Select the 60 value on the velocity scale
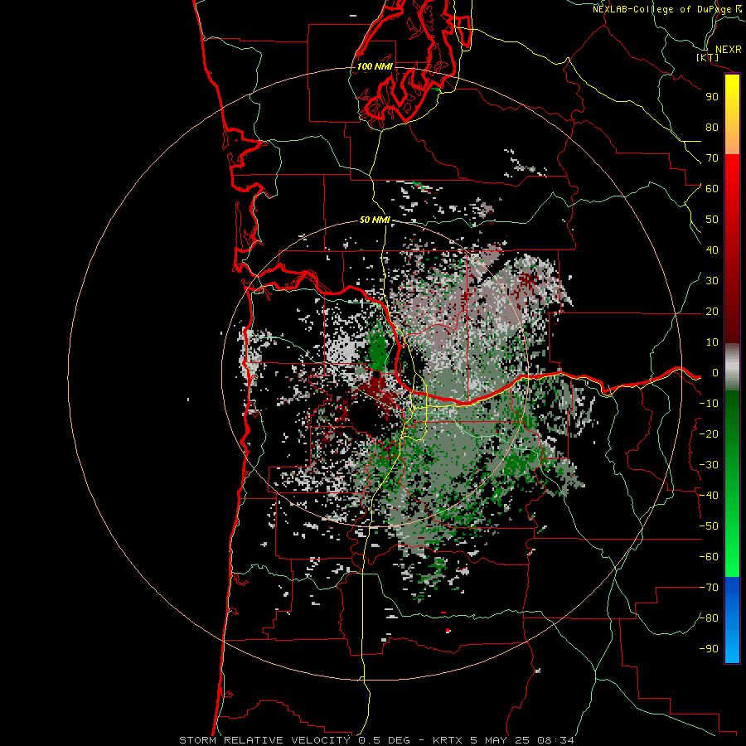The height and width of the screenshot is (746, 746). pyautogui.click(x=712, y=189)
